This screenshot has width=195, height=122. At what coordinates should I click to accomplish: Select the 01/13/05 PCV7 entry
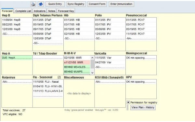141,20
